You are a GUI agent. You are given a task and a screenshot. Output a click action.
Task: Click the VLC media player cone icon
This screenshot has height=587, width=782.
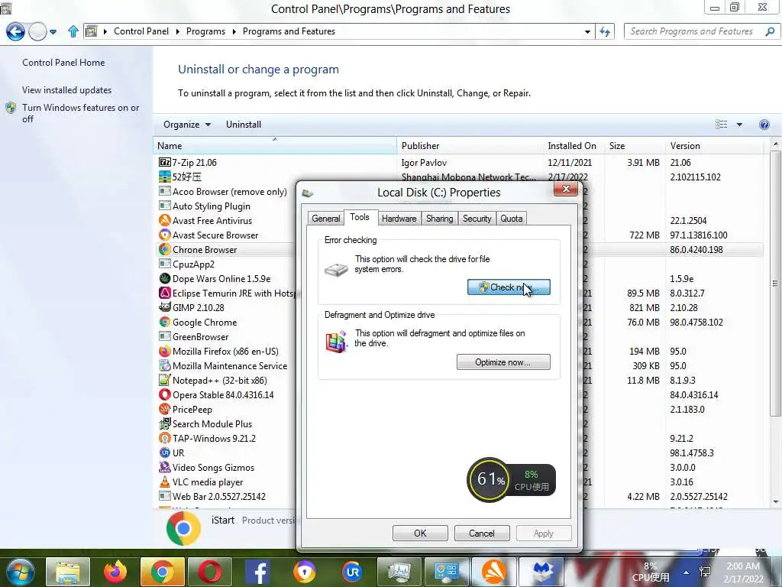point(164,482)
